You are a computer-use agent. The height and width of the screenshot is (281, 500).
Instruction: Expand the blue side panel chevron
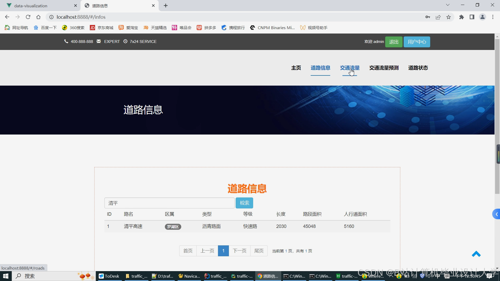(x=496, y=214)
